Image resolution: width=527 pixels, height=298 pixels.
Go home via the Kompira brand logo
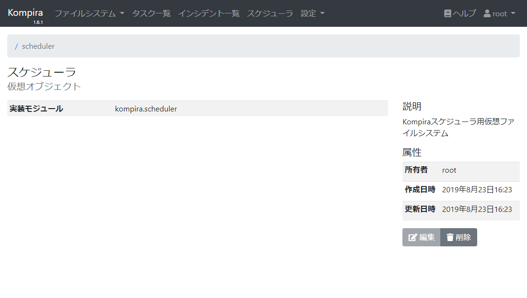point(25,13)
